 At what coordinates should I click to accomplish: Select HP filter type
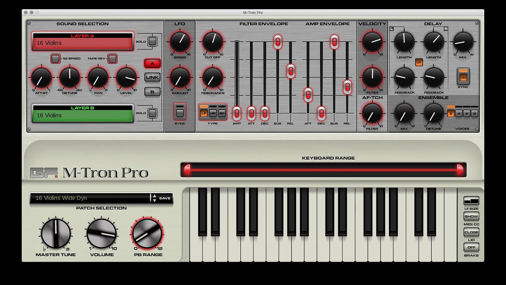[x=213, y=113]
